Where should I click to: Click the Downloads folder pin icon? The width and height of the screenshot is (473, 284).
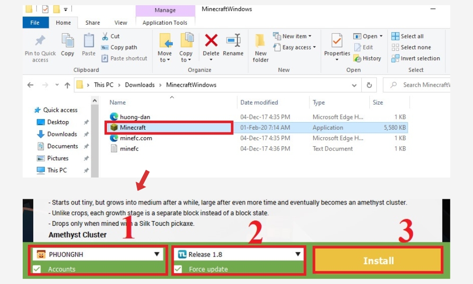[86, 134]
